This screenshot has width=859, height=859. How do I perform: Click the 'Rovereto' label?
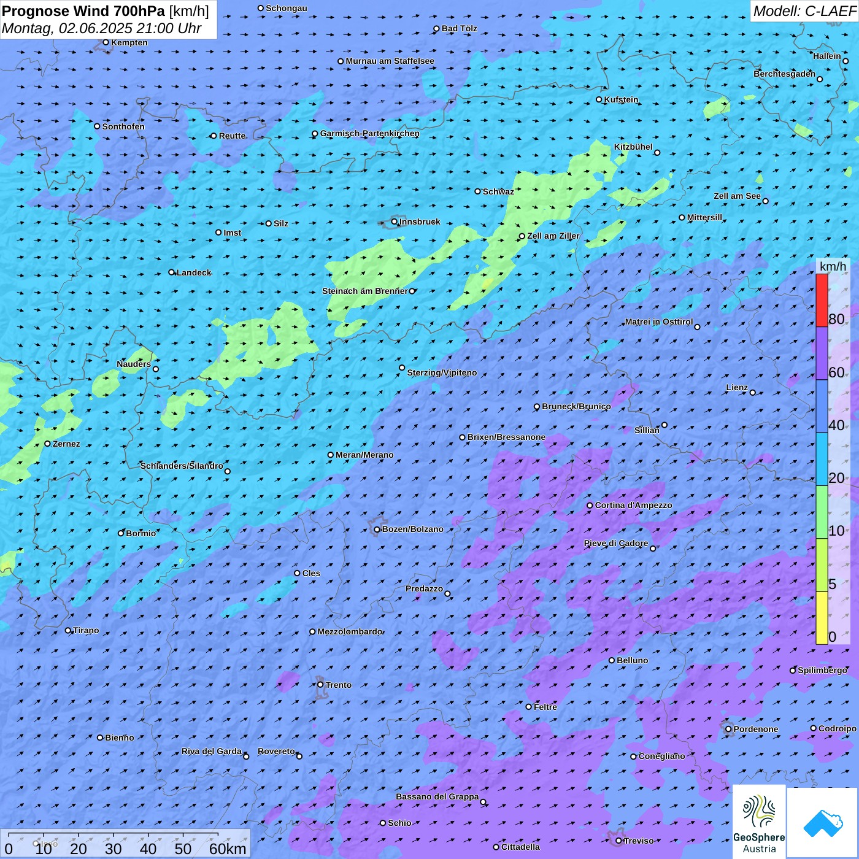pos(276,751)
